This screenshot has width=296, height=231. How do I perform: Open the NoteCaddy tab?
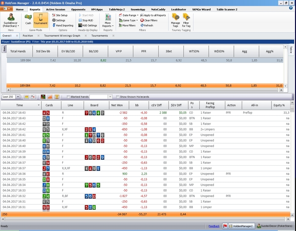point(158,9)
